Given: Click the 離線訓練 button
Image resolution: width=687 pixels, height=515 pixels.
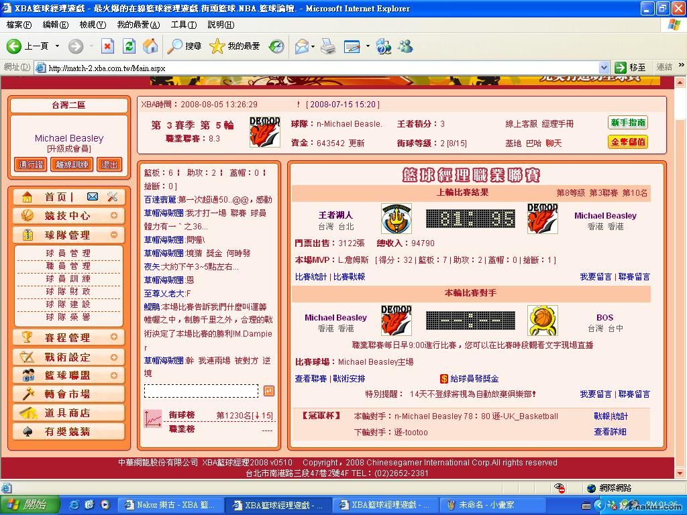Looking at the screenshot, I should pos(72,165).
